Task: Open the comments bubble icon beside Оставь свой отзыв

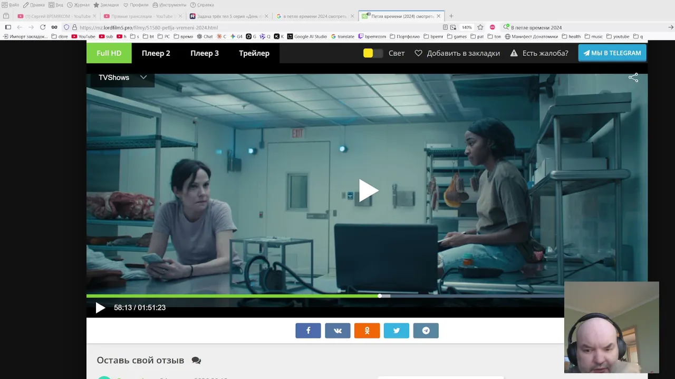Action: [x=196, y=361]
